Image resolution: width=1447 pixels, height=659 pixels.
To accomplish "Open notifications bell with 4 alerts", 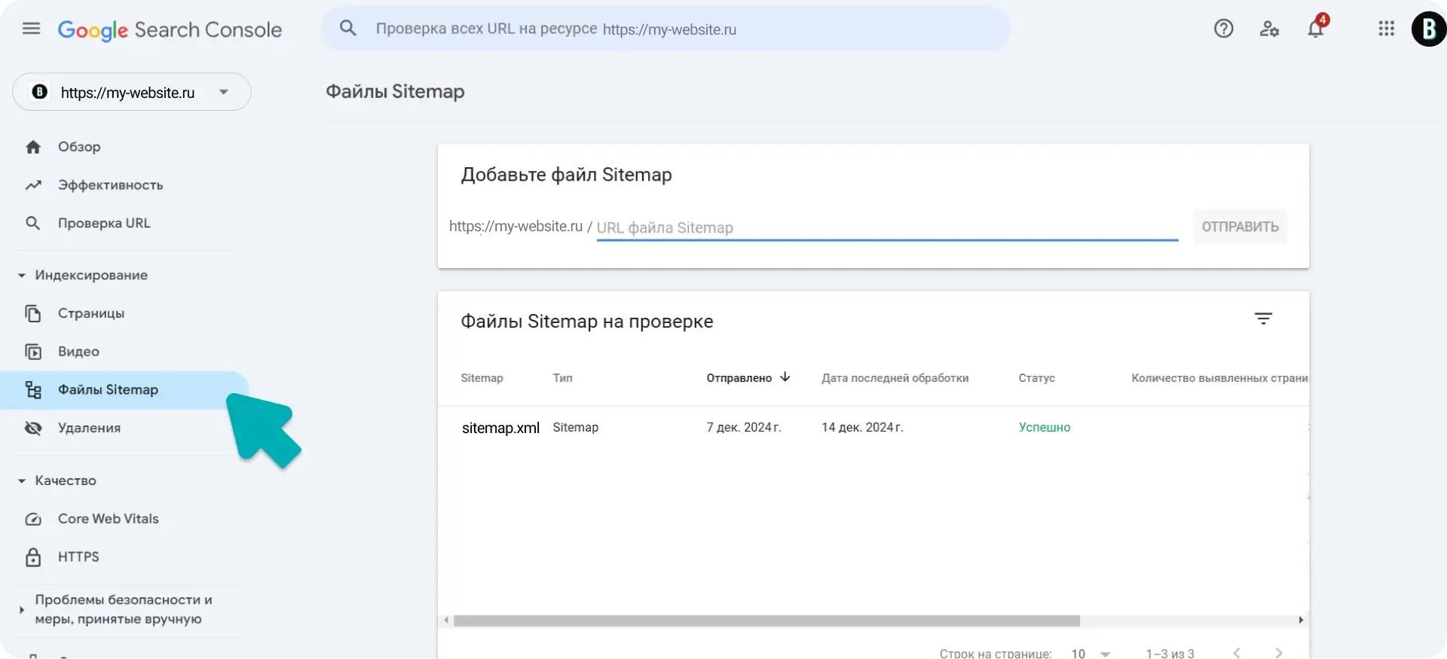I will coord(1317,27).
